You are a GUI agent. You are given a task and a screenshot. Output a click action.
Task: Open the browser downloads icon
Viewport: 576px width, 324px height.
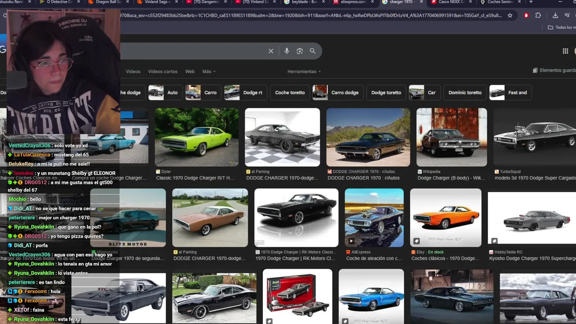pos(555,15)
